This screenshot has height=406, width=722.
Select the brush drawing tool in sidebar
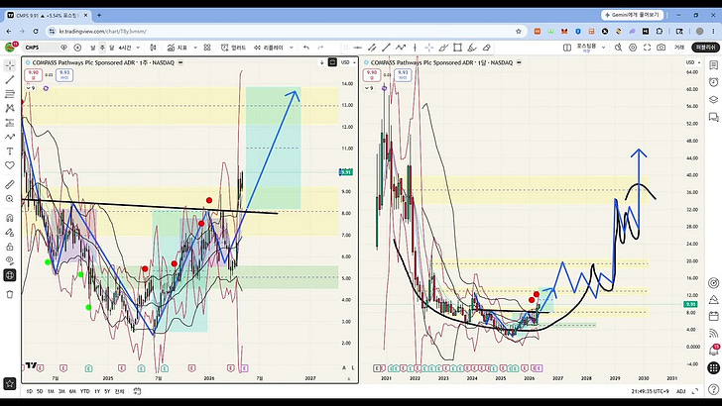(x=10, y=137)
